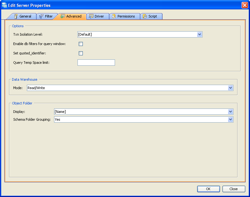Confirm changes with the OK button

click(208, 189)
